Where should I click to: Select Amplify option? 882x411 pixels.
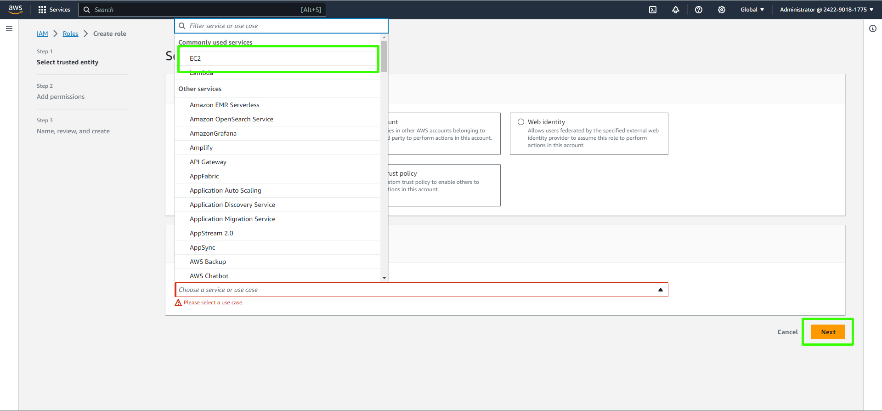click(277, 148)
